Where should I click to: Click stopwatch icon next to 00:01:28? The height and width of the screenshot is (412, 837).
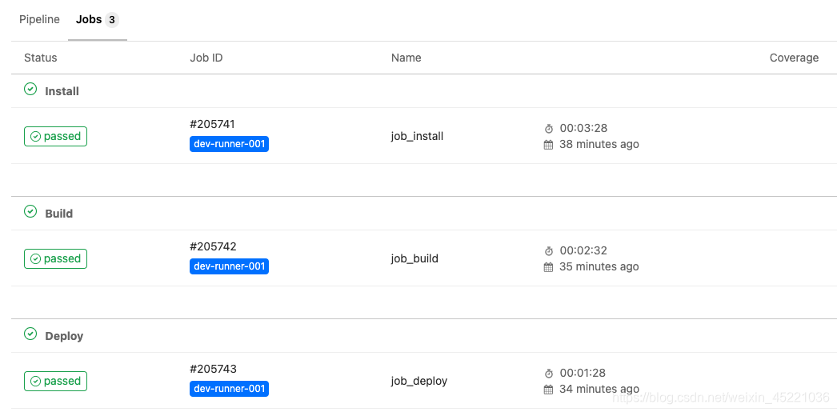point(549,373)
